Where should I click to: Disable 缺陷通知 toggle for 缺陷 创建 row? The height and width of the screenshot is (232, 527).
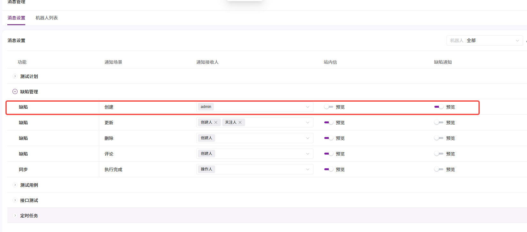[439, 107]
